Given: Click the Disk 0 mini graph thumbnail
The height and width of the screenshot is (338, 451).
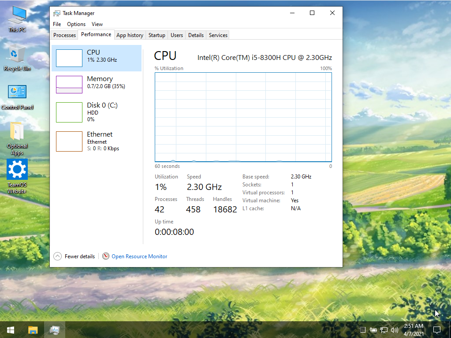Looking at the screenshot, I should (69, 112).
